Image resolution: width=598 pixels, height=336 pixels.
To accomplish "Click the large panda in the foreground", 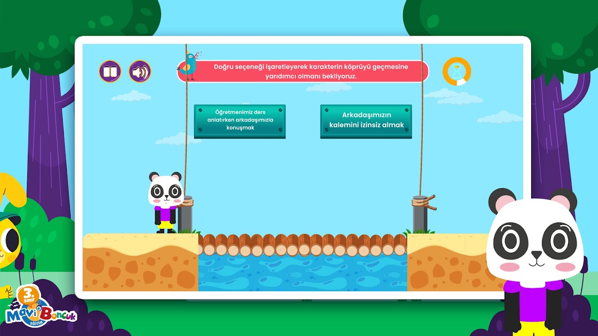I will [x=535, y=261].
